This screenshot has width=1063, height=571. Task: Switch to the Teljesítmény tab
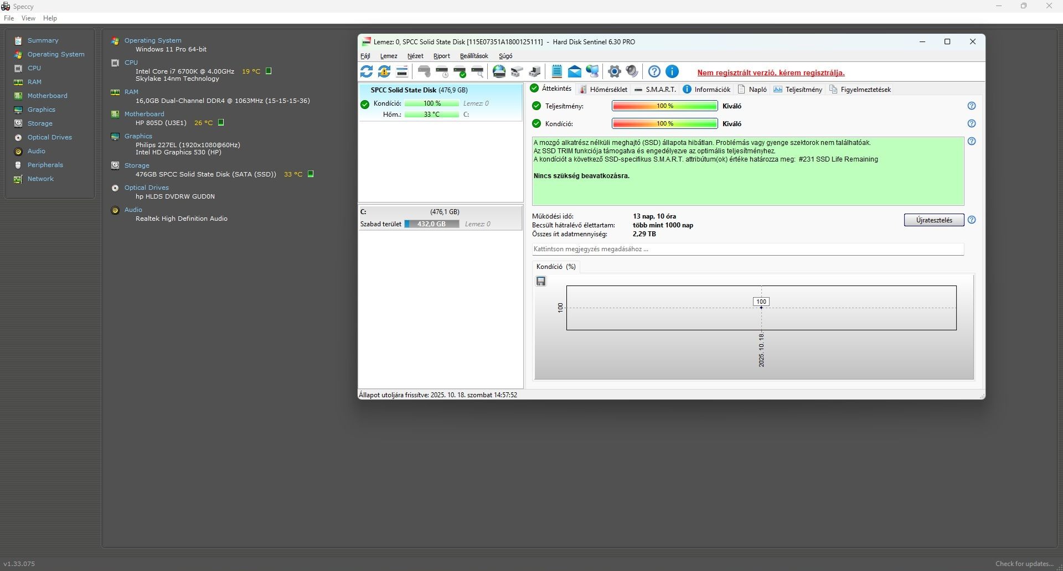[798, 89]
